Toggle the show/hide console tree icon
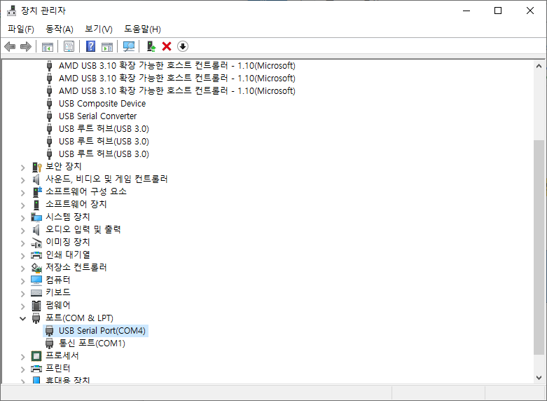The height and width of the screenshot is (401, 547). (48, 46)
